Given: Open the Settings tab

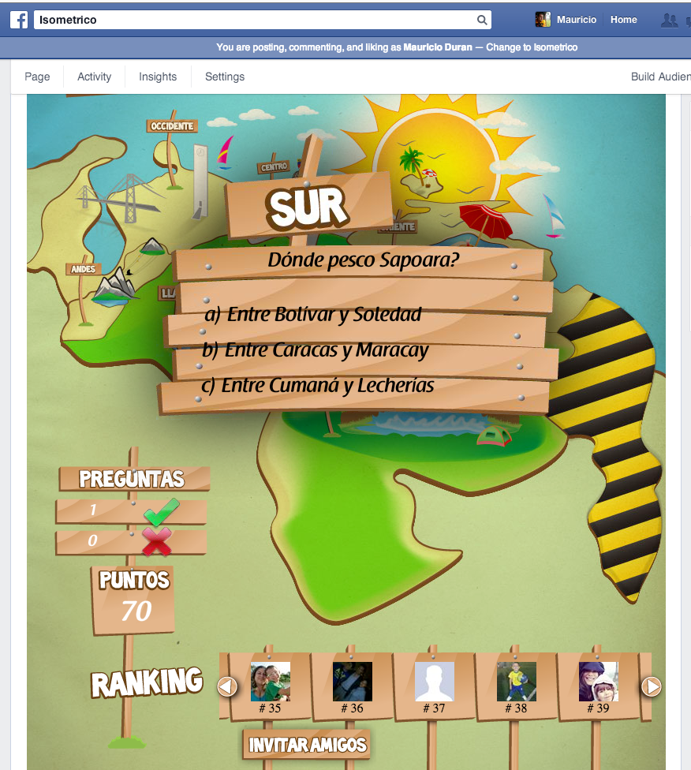Looking at the screenshot, I should pyautogui.click(x=225, y=77).
